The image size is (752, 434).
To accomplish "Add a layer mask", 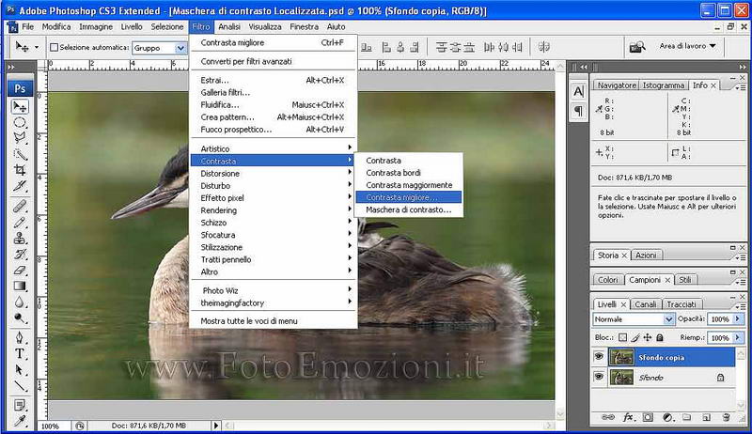I will coord(648,417).
